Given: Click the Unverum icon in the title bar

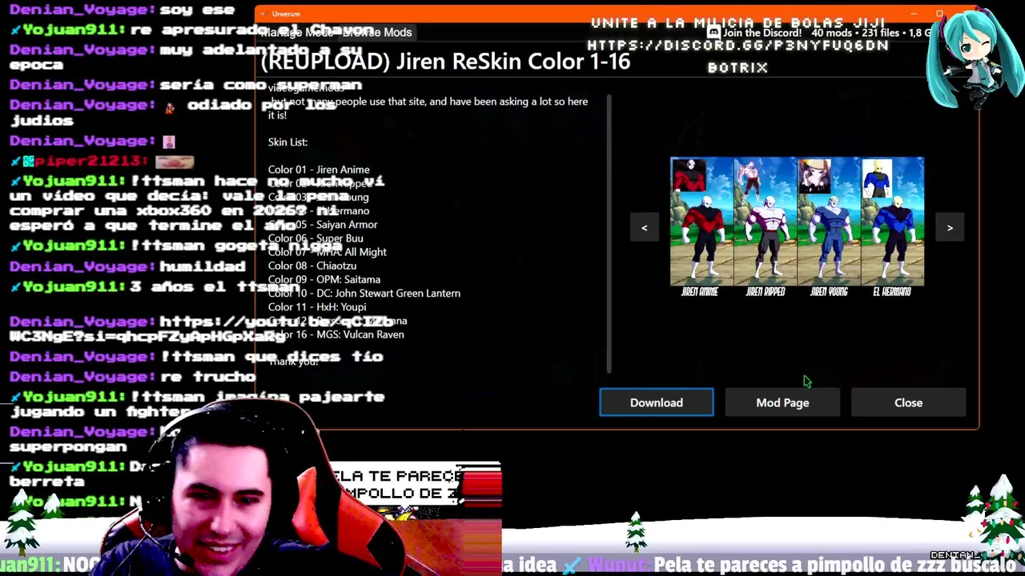Looking at the screenshot, I should tap(263, 14).
